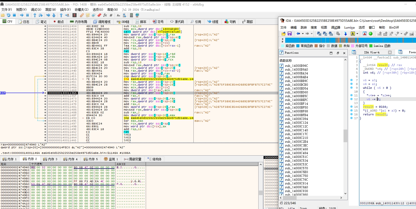Viewport: 416px width, 209px height.
Task: Click the Functions list vertical scrollbar thumb
Action: coord(345,136)
